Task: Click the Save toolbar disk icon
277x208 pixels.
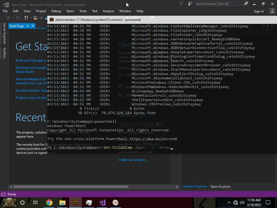Action: point(41,18)
